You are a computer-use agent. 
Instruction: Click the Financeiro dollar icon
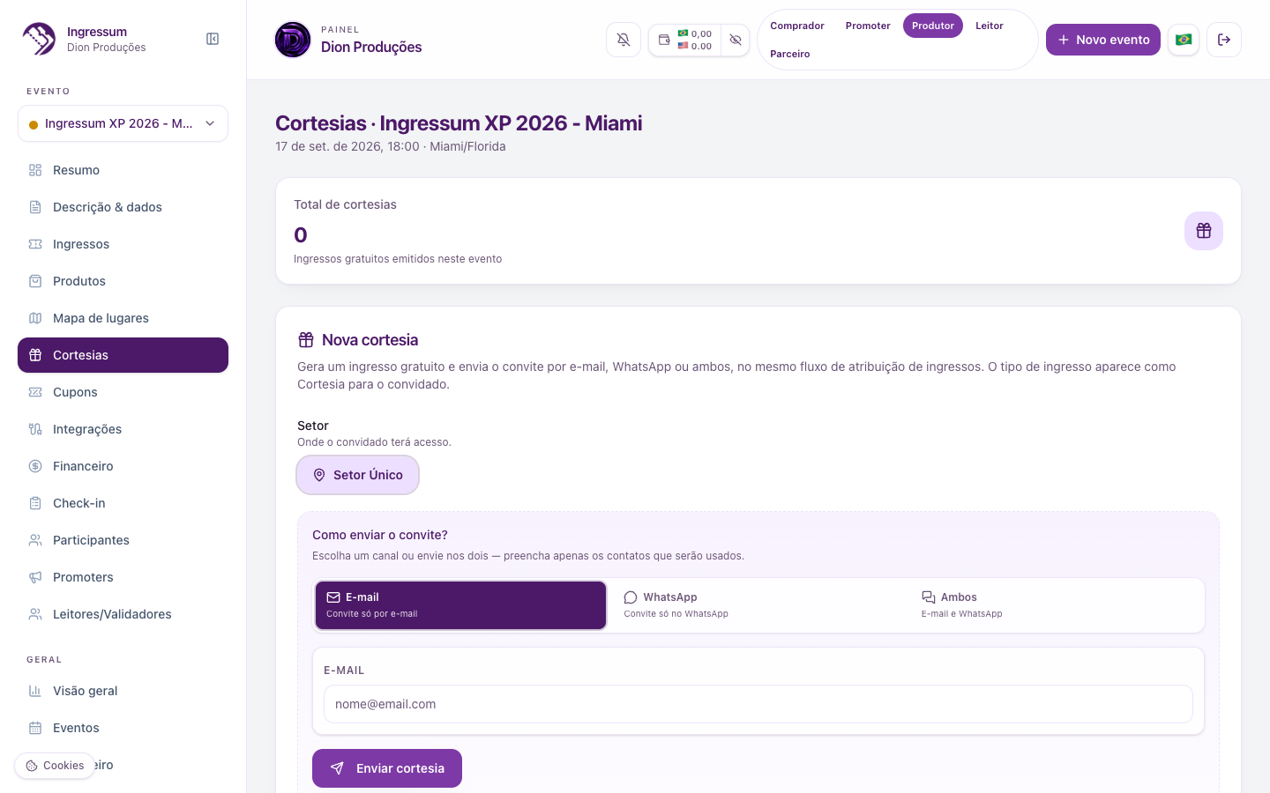pos(35,466)
